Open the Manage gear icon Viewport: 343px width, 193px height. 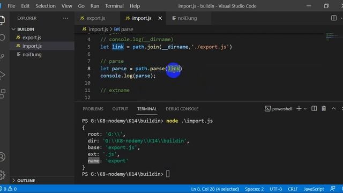tap(2, 175)
